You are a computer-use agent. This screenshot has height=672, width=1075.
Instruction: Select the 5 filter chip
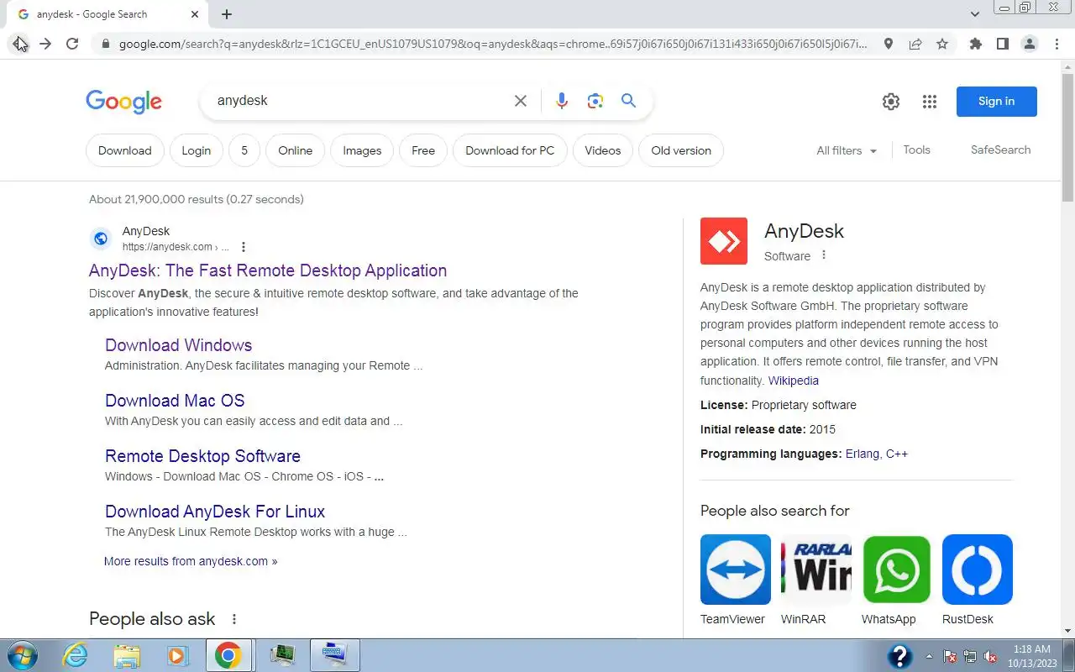tap(244, 150)
